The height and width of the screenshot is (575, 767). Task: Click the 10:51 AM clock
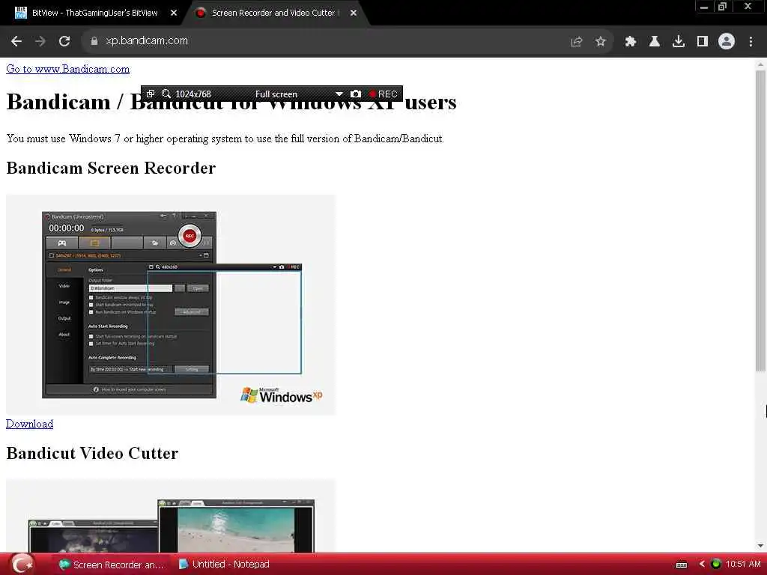tap(743, 565)
